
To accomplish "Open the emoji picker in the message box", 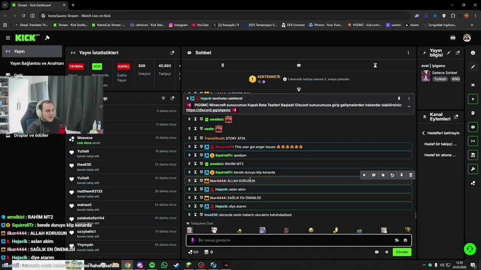I will tap(405, 240).
